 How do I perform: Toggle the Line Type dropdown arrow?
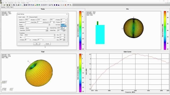[65, 25]
